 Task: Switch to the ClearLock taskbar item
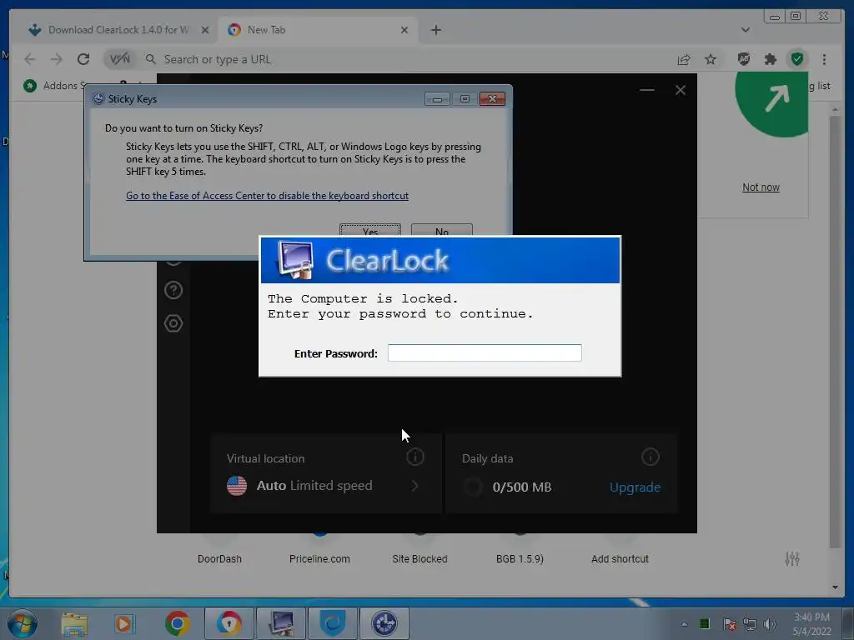(x=282, y=623)
